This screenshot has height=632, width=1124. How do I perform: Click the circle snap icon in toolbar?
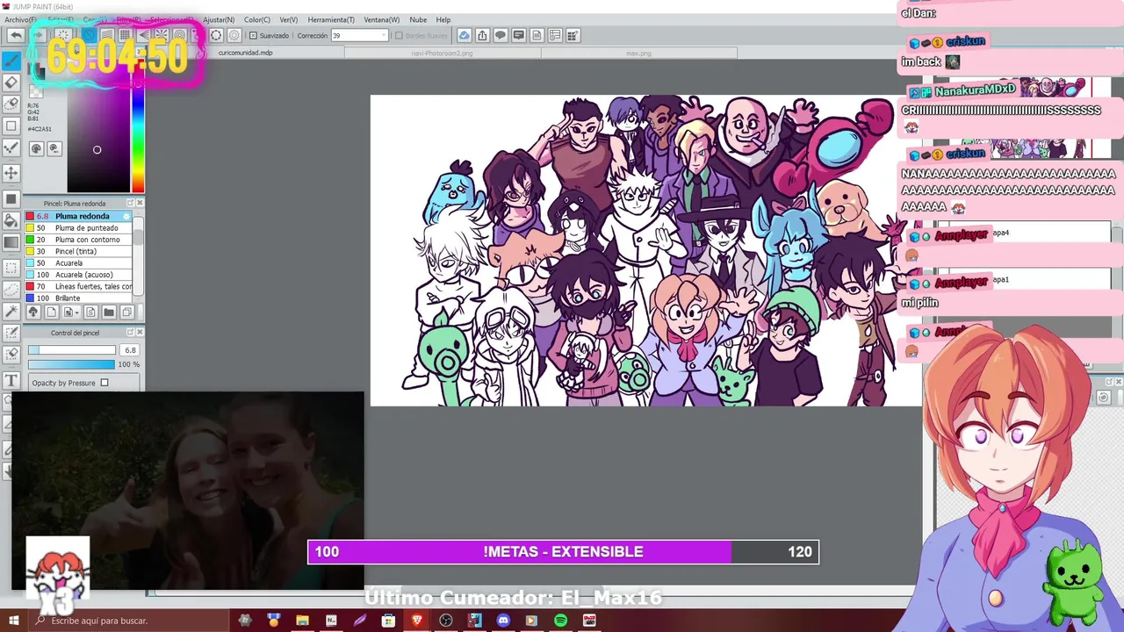(x=216, y=35)
